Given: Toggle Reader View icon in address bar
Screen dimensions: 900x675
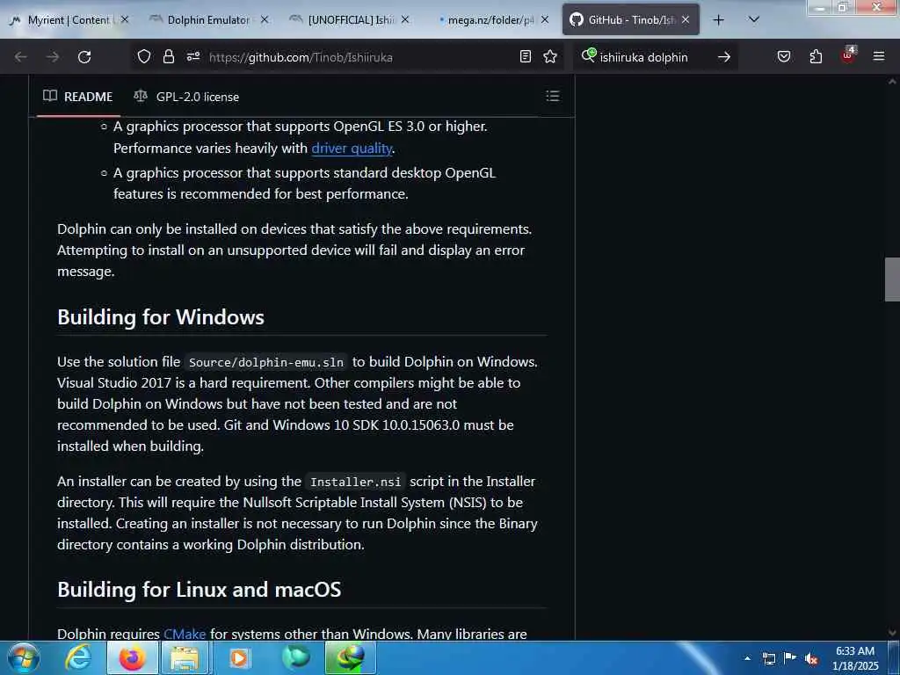Looking at the screenshot, I should click(526, 56).
